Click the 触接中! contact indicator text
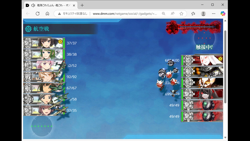Viewport: 250px width, 141px height. point(204,47)
